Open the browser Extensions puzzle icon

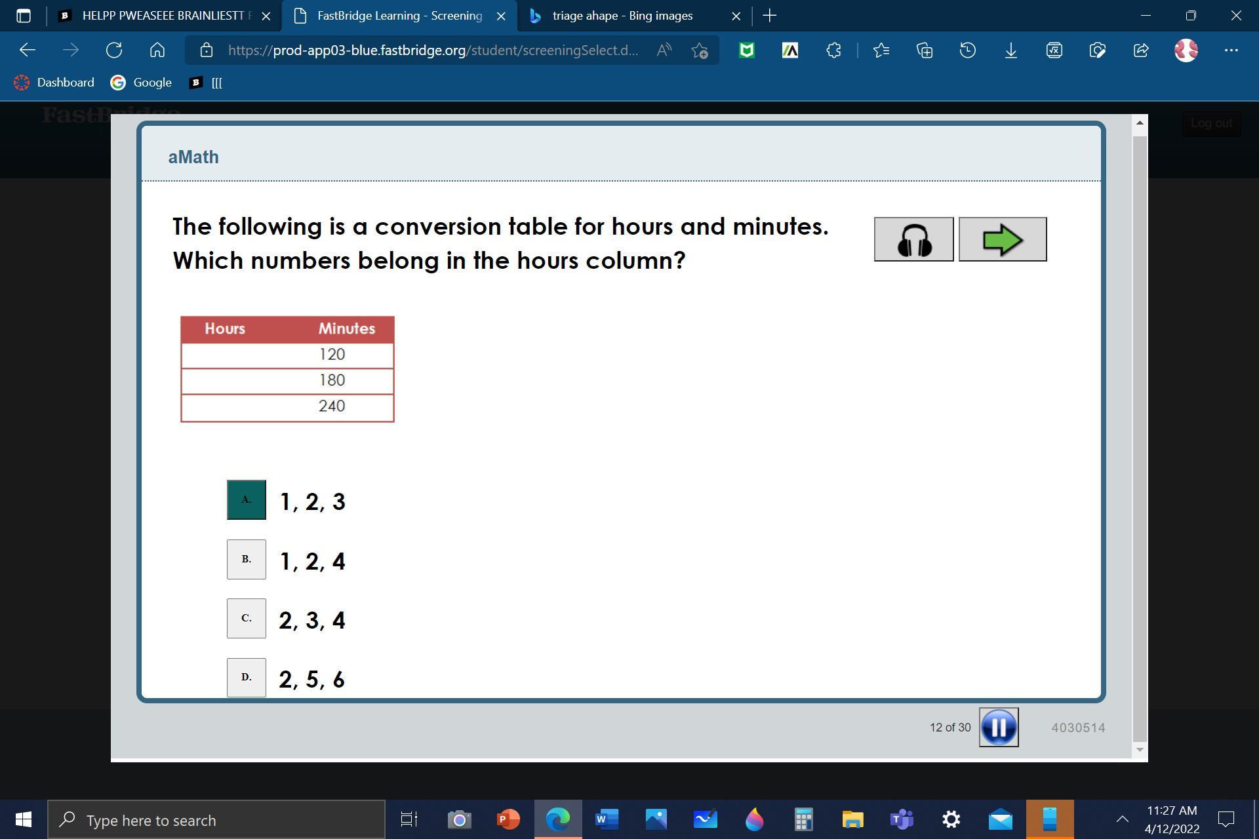(833, 50)
